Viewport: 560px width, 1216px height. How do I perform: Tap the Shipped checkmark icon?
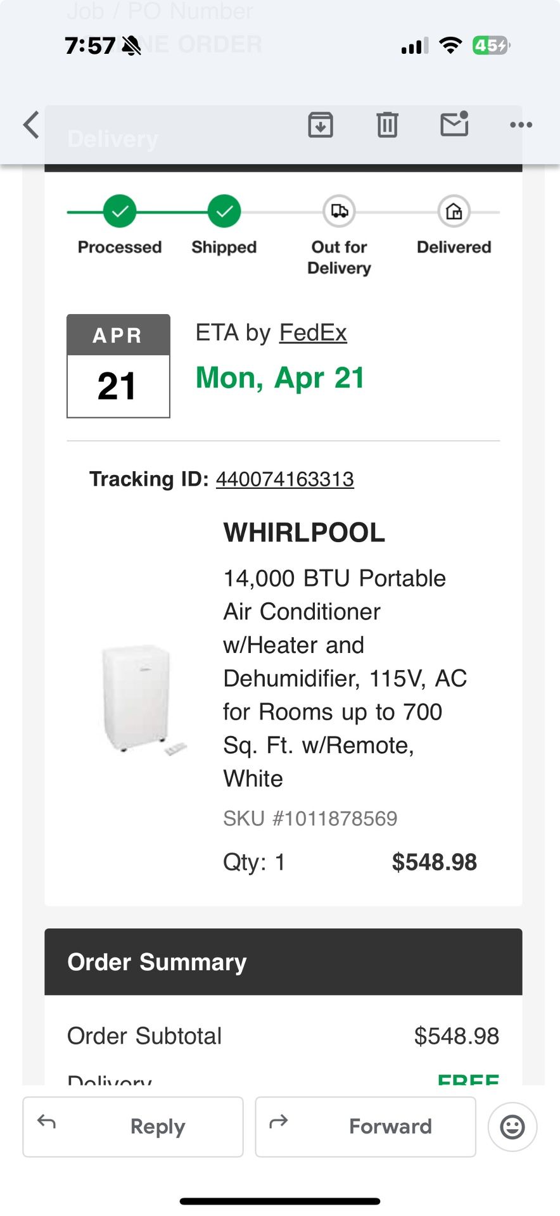[223, 211]
